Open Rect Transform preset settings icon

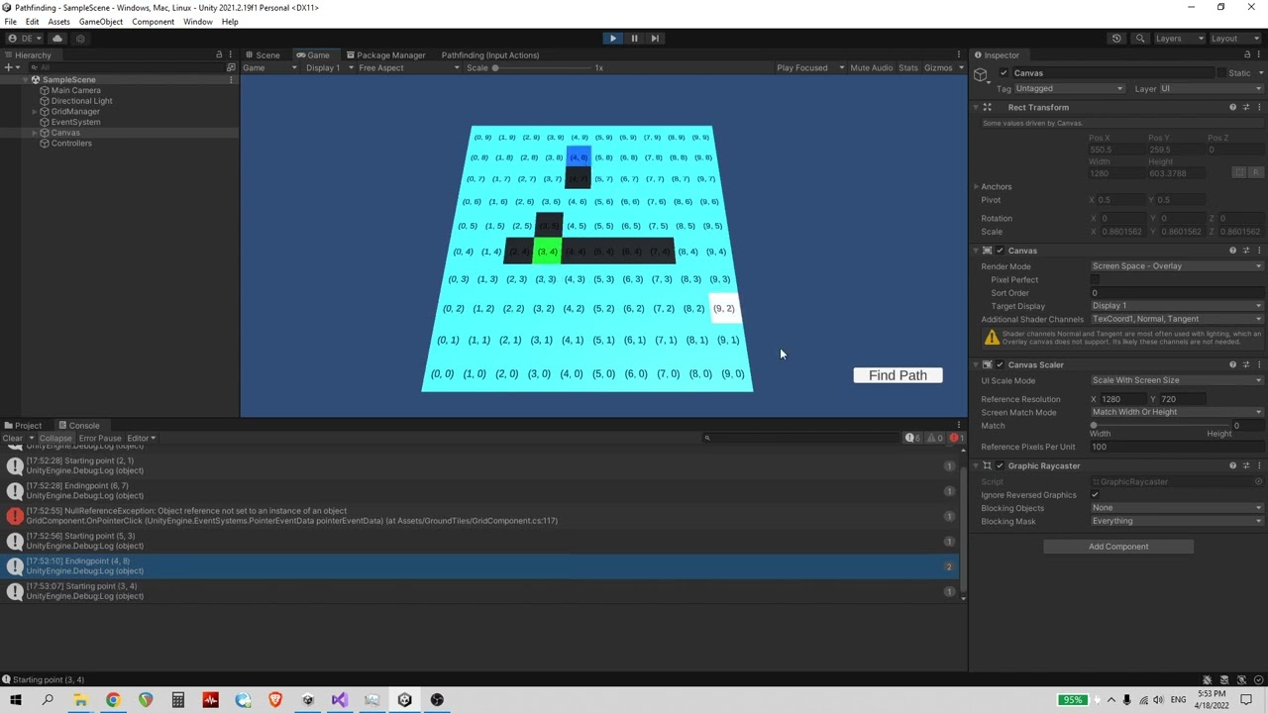click(x=1246, y=107)
